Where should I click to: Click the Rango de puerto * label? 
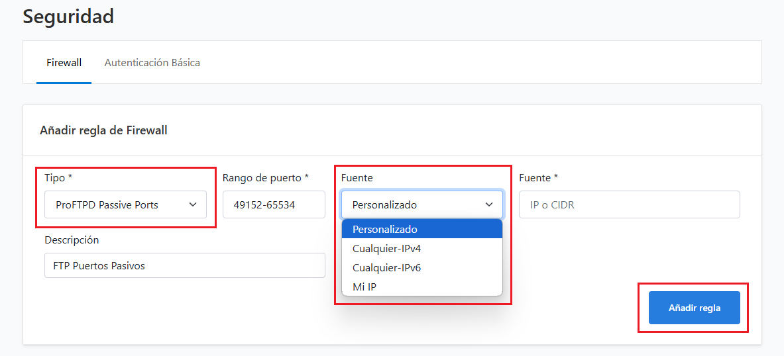266,178
